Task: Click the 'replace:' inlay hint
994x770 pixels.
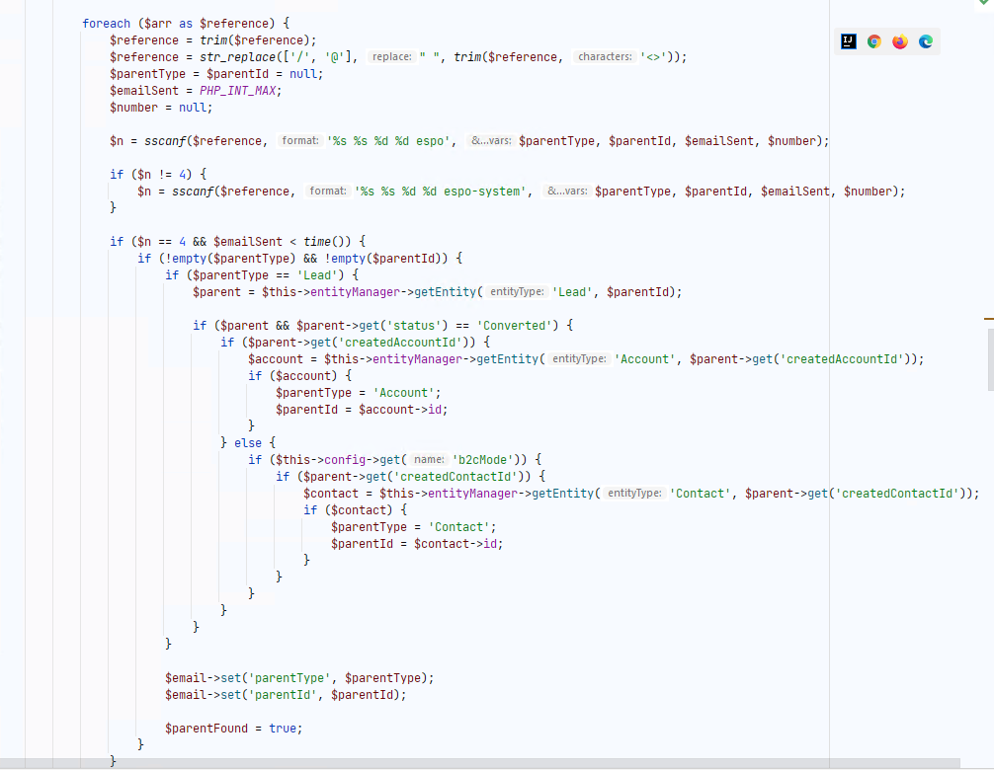Action: [x=391, y=57]
